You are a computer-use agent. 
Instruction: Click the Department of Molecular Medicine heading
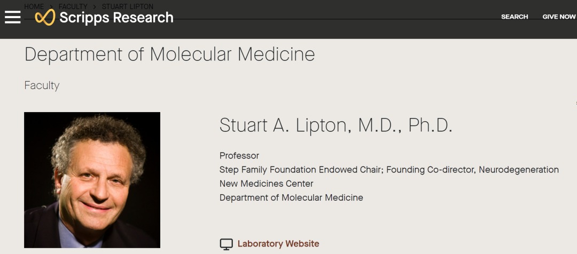point(169,54)
